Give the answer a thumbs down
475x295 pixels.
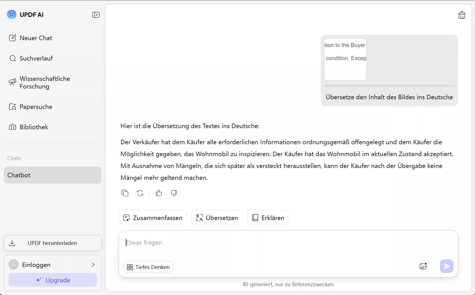[x=174, y=193]
